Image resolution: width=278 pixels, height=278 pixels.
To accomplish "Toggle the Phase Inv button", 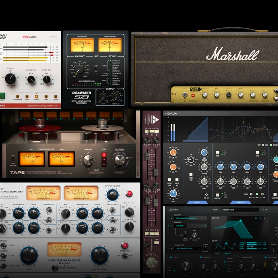I will click(x=177, y=180).
